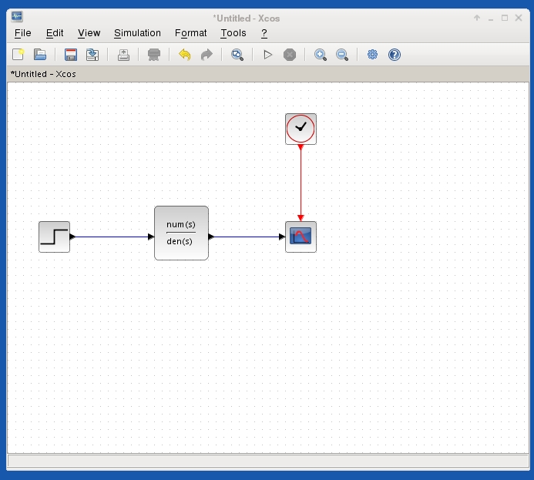Open the Simulation menu
534x480 pixels.
[137, 33]
